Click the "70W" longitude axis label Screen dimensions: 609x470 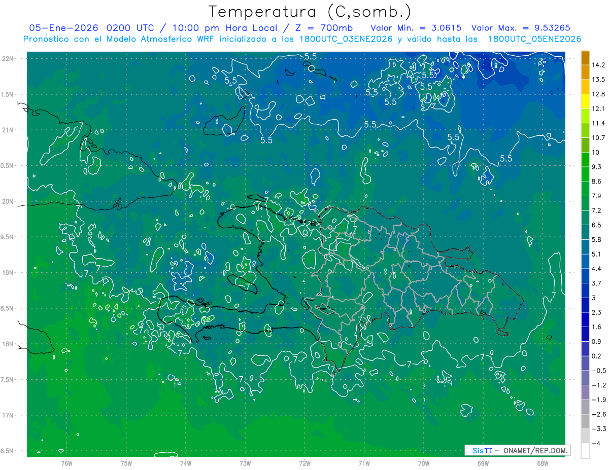pyautogui.click(x=424, y=463)
